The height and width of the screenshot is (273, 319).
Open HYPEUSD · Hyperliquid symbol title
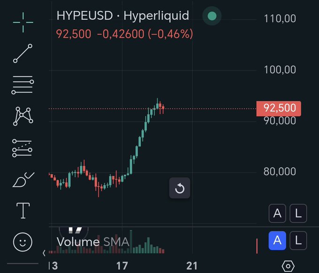pos(123,16)
